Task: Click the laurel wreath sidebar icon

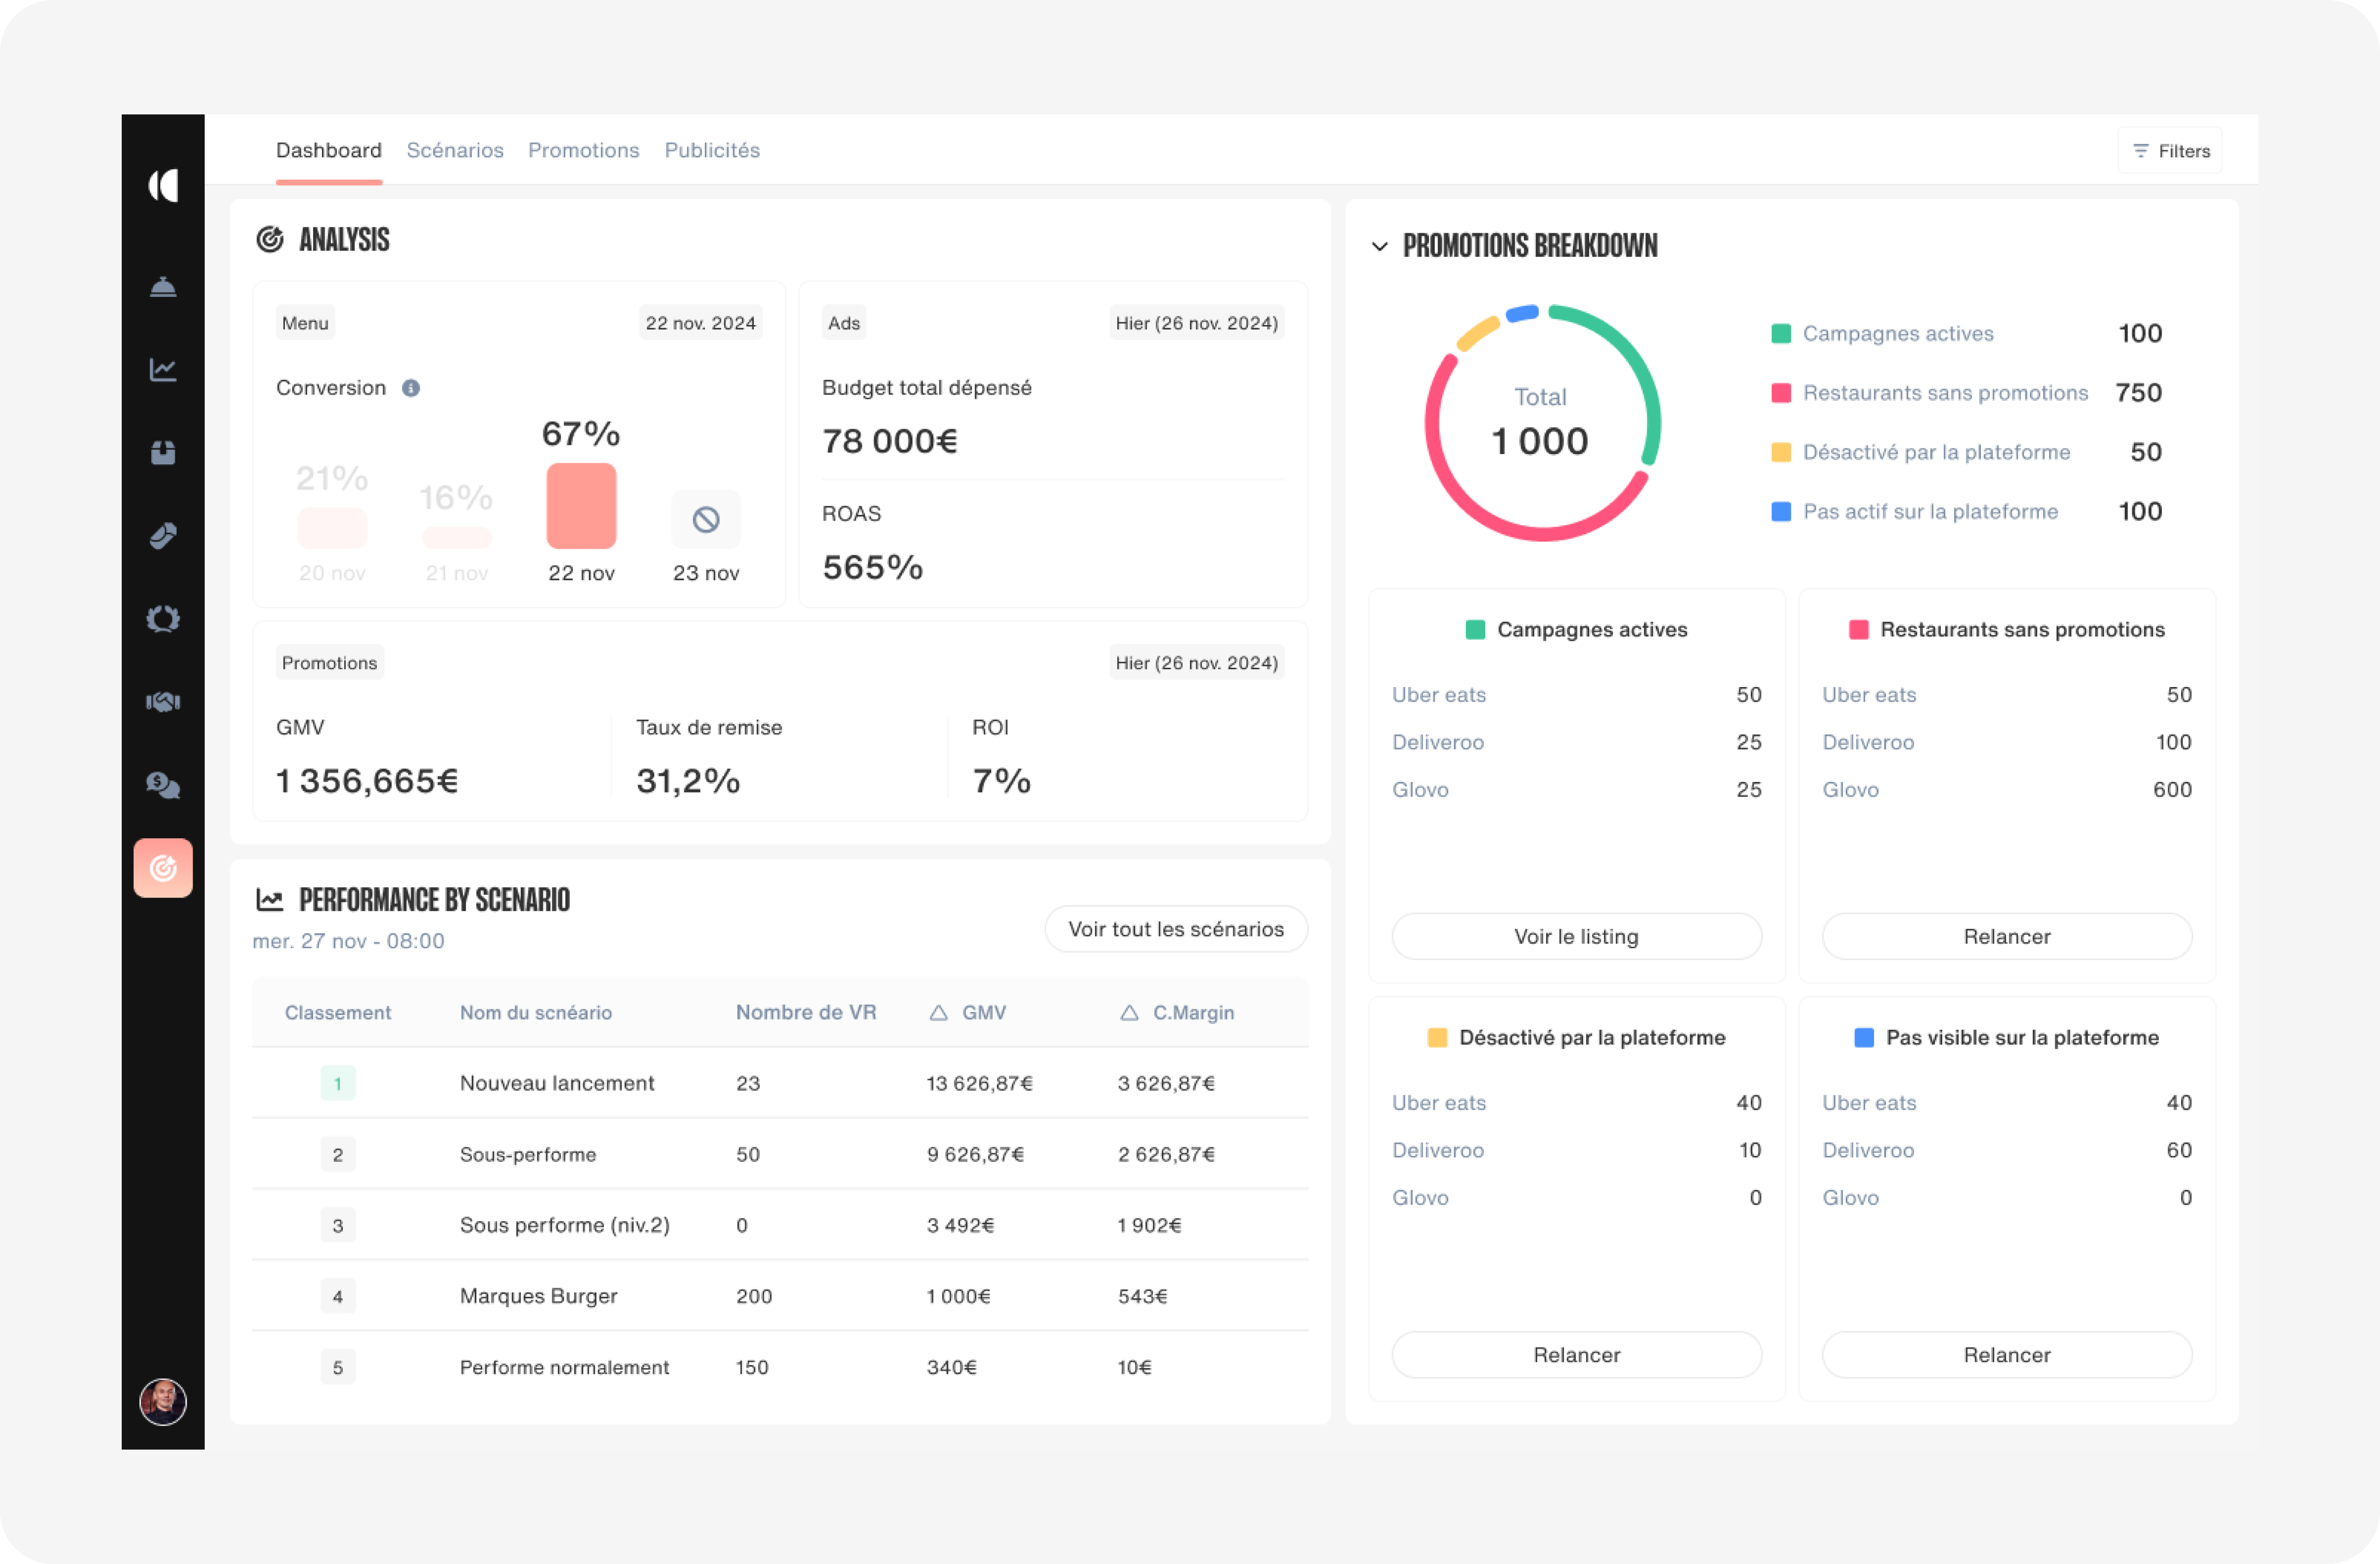Action: click(x=163, y=619)
